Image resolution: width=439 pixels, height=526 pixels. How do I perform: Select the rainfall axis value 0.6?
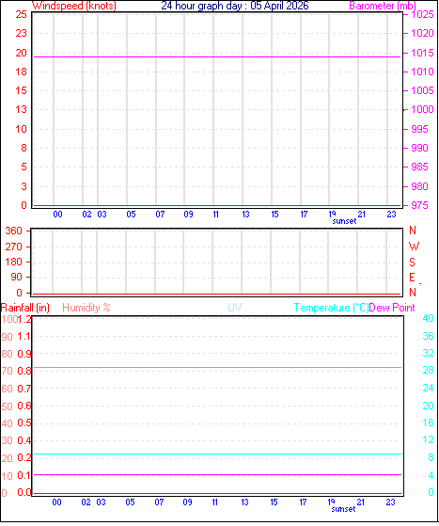click(24, 406)
